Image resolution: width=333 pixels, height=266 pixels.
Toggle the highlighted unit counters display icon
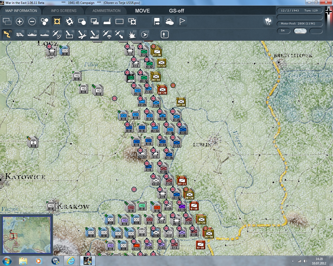(57, 22)
